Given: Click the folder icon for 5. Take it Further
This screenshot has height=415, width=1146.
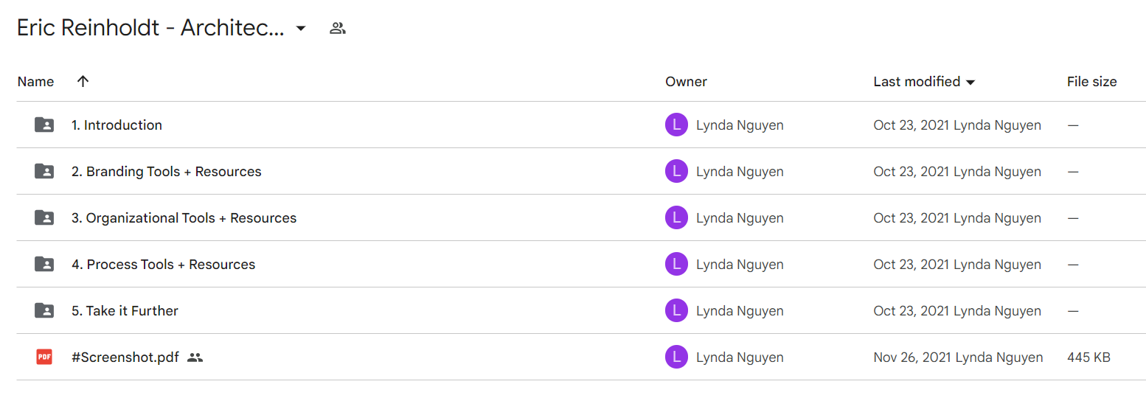Looking at the screenshot, I should click(44, 310).
